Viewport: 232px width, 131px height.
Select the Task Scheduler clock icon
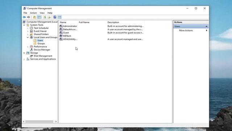[32, 28]
